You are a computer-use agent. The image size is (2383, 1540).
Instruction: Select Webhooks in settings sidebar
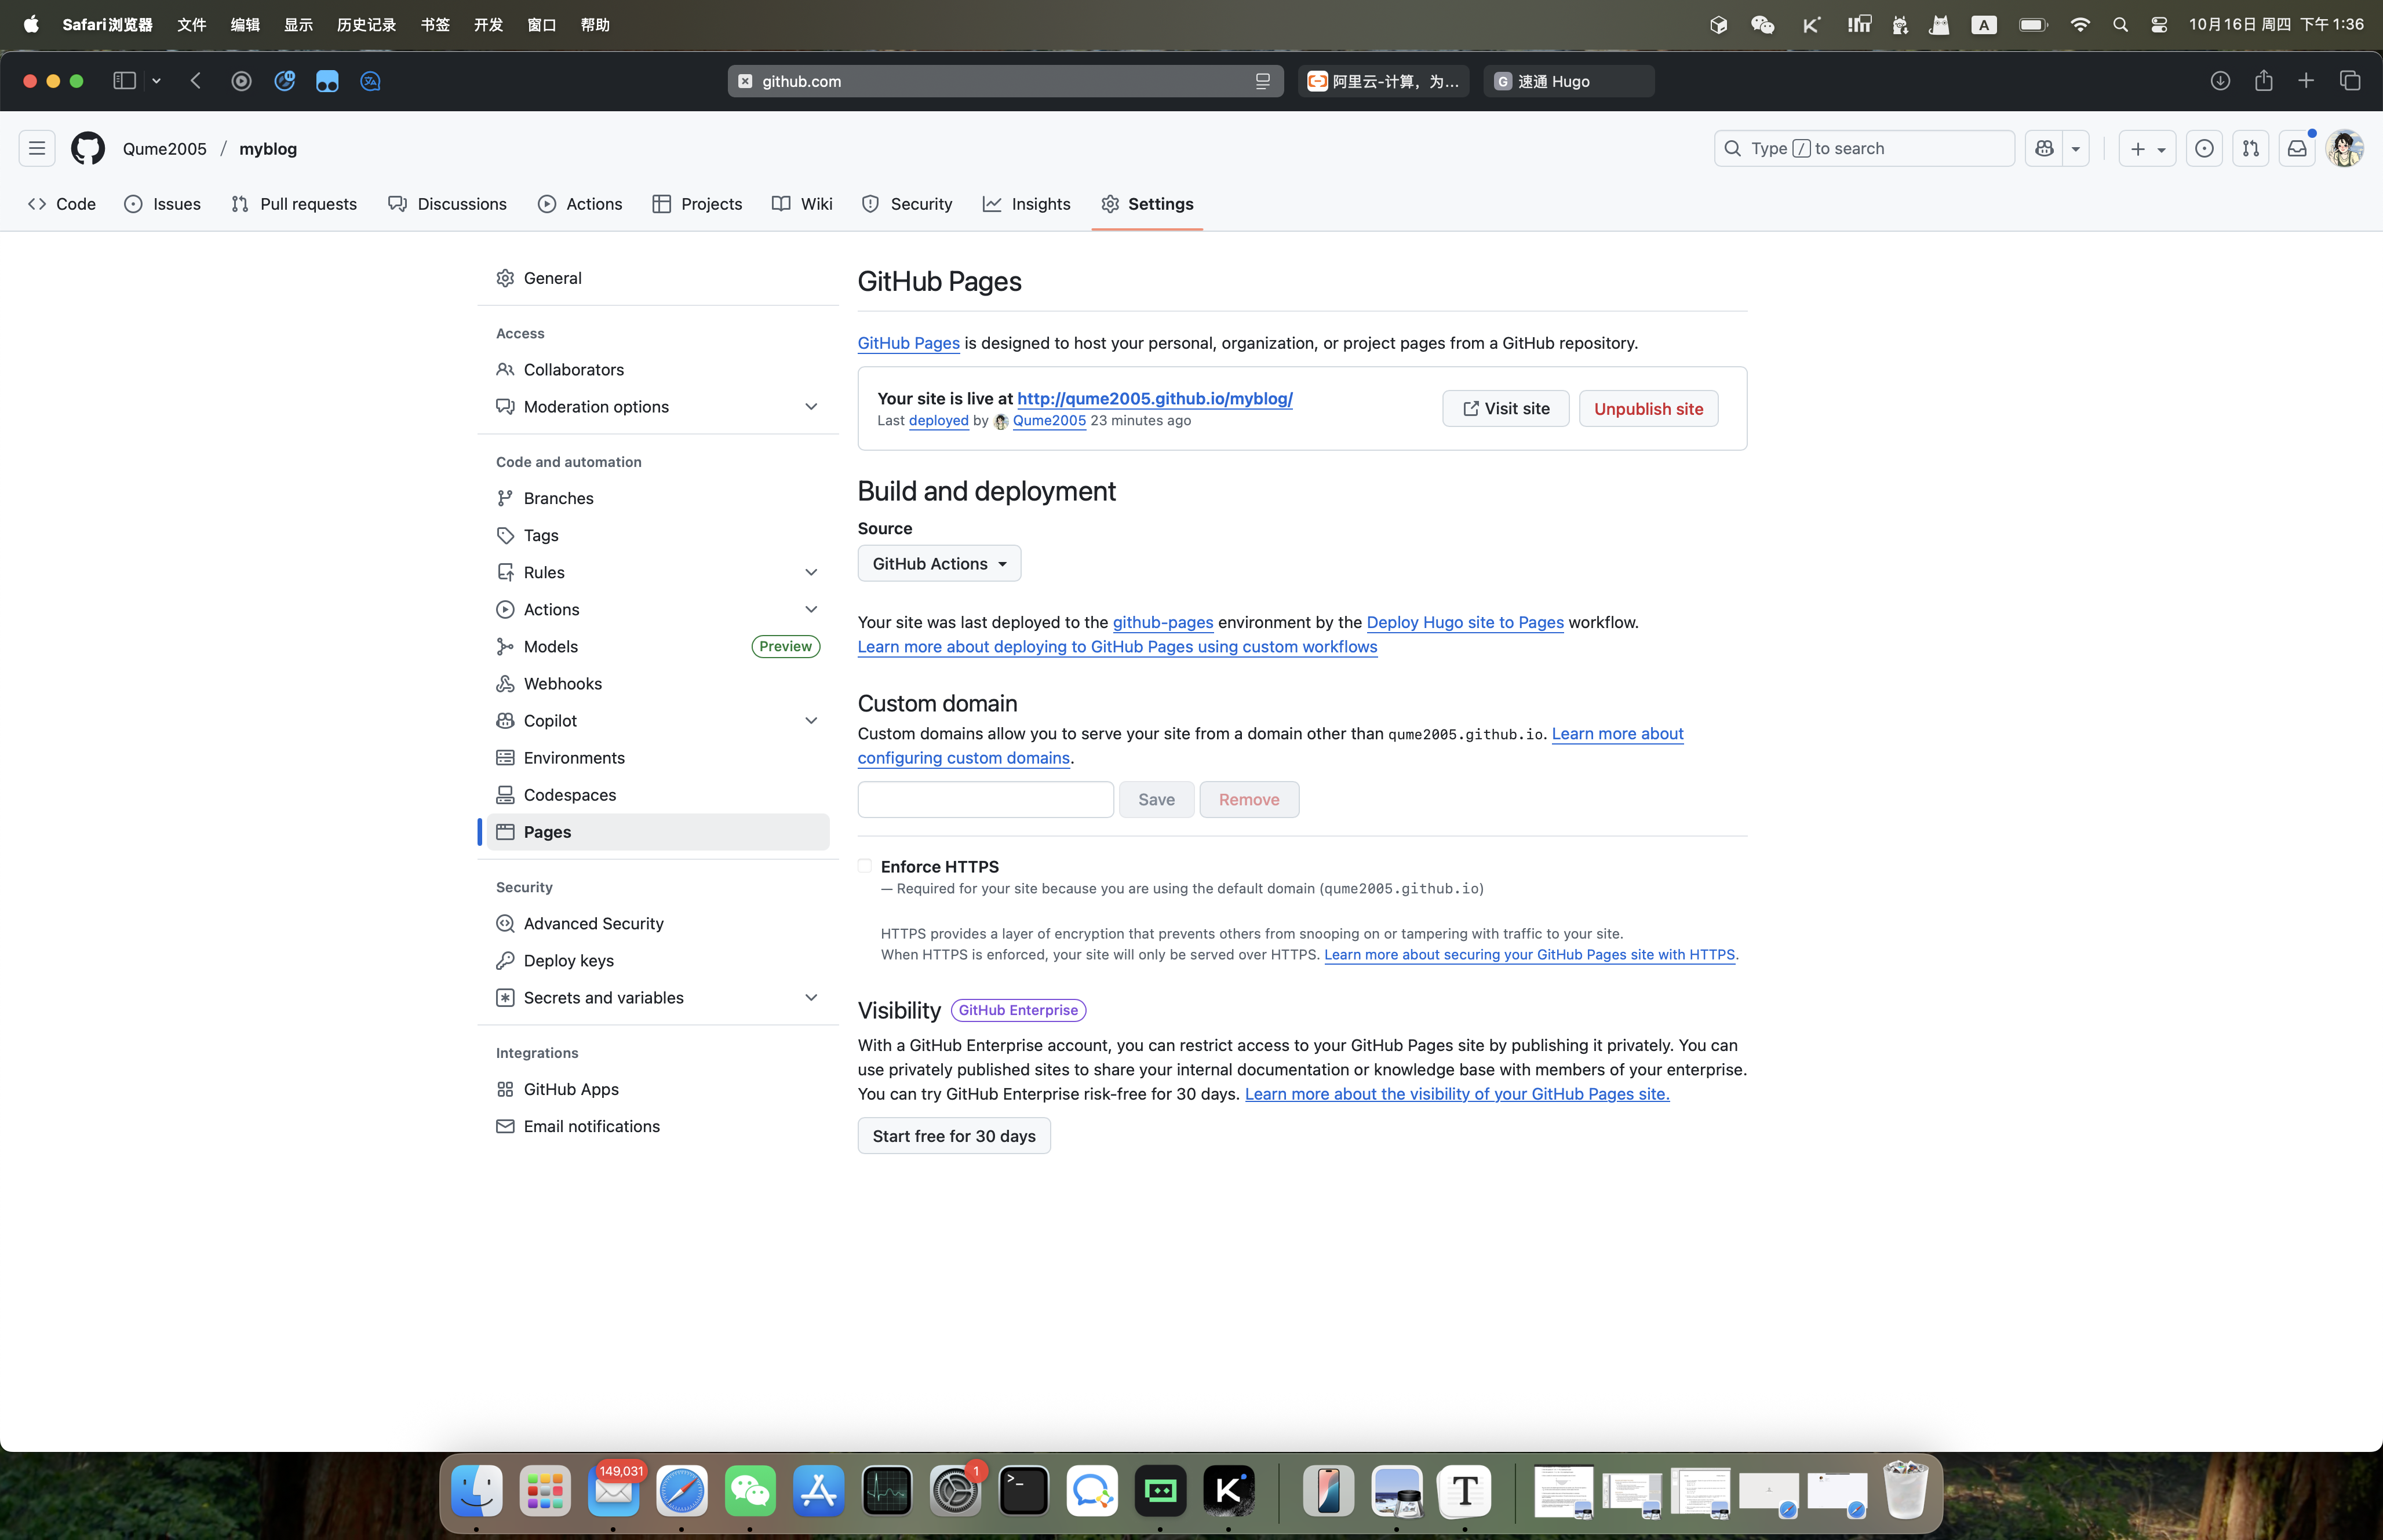click(x=562, y=683)
